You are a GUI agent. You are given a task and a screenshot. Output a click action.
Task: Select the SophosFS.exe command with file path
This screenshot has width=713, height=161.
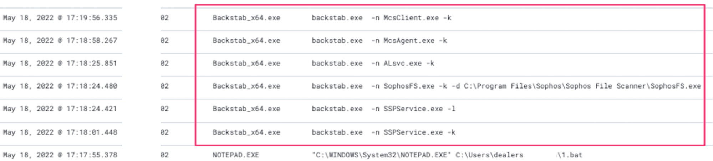(506, 86)
